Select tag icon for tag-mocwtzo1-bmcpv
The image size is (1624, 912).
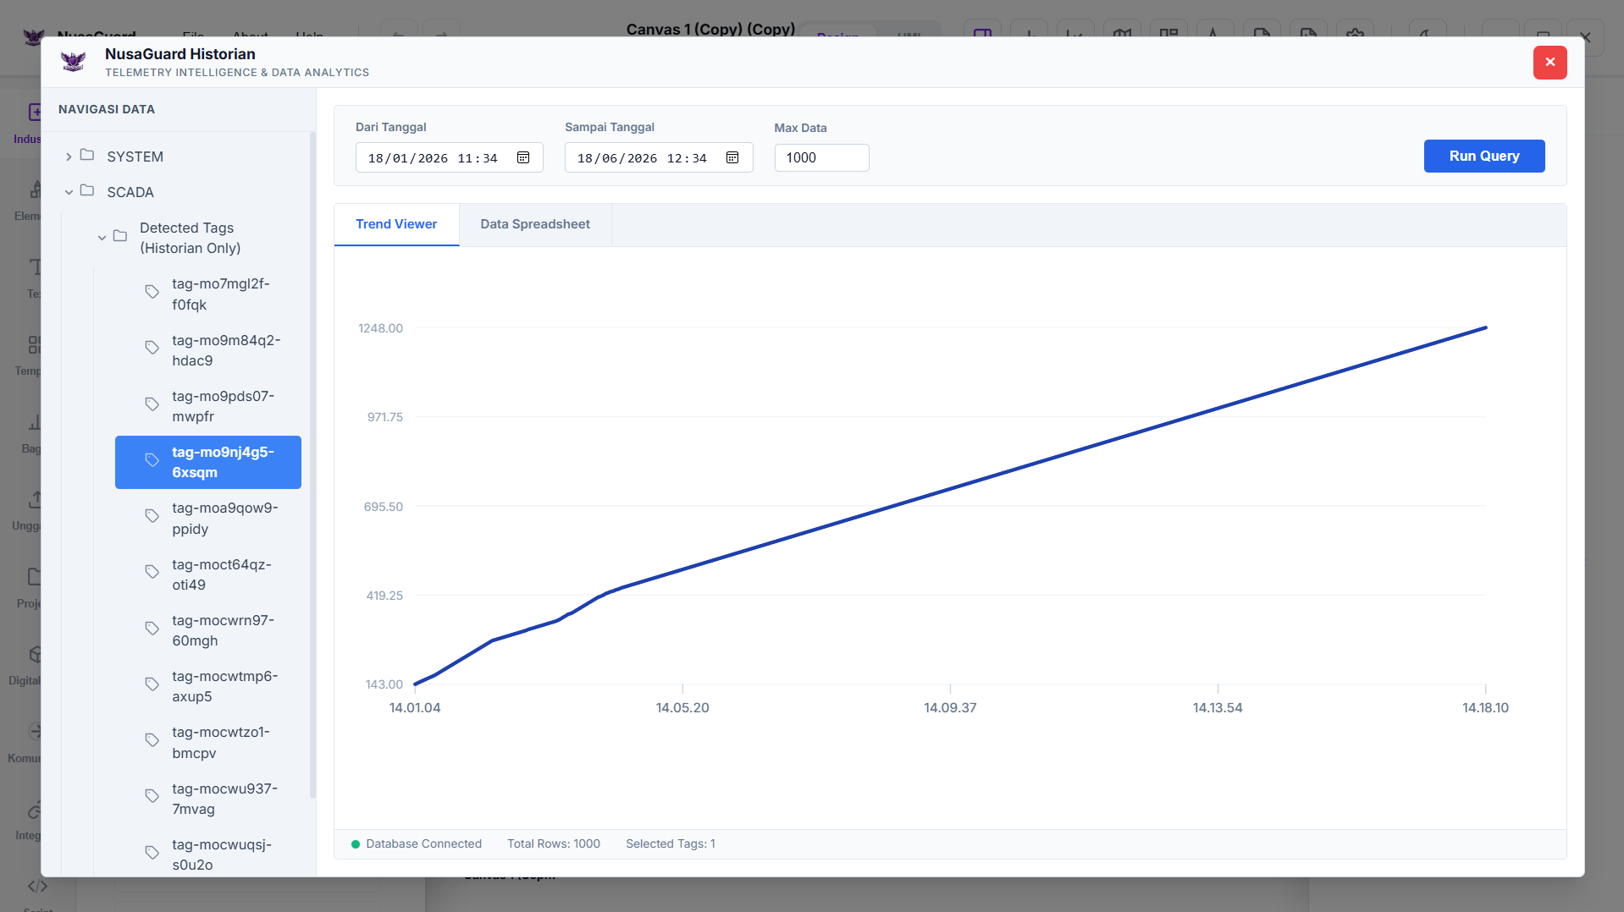point(152,740)
